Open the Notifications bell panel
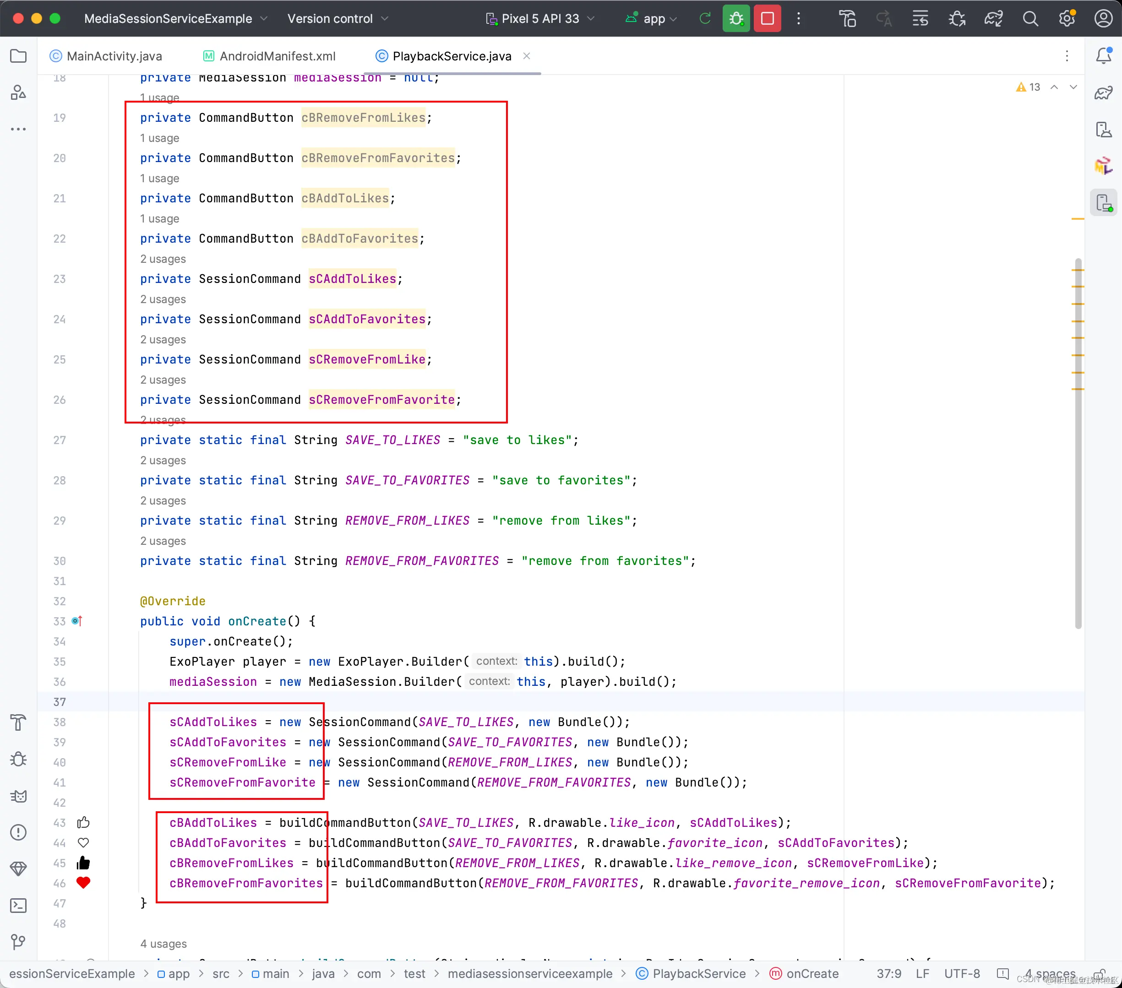Viewport: 1122px width, 988px height. [x=1103, y=56]
